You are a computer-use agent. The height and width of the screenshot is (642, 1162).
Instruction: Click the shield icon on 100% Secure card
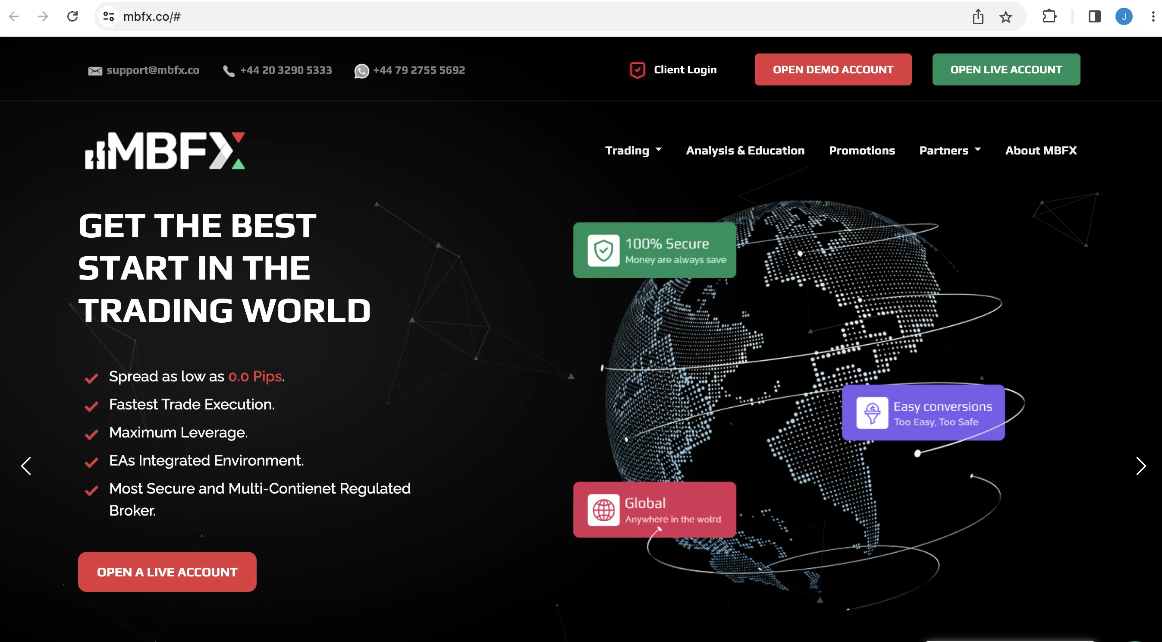[603, 250]
